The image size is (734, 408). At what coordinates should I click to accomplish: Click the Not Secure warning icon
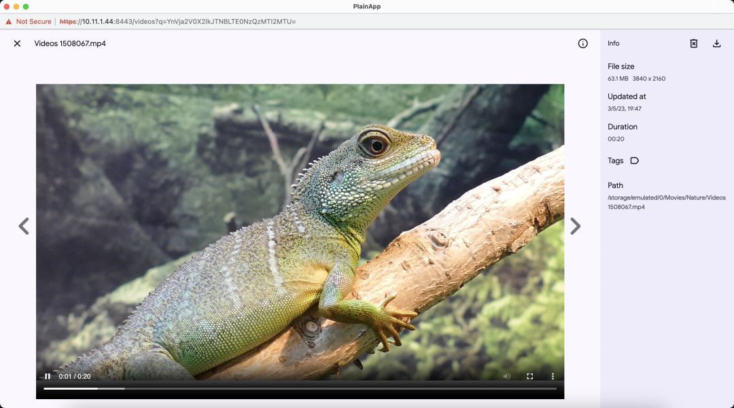click(8, 21)
